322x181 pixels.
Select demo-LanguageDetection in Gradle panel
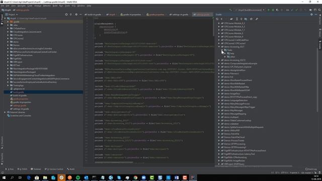[x=235, y=101]
